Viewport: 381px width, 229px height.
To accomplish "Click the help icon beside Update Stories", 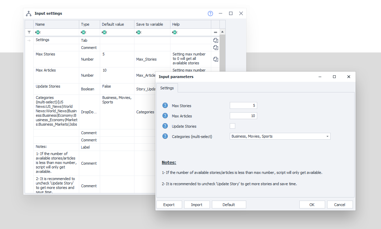I will click(x=165, y=126).
